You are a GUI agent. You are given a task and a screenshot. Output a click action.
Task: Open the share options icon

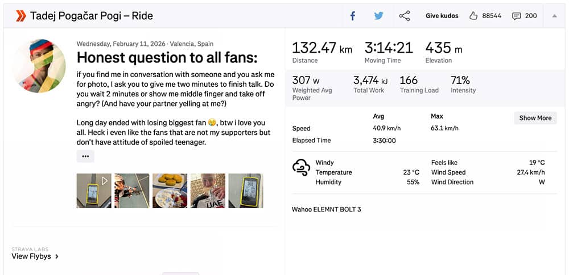pyautogui.click(x=405, y=16)
